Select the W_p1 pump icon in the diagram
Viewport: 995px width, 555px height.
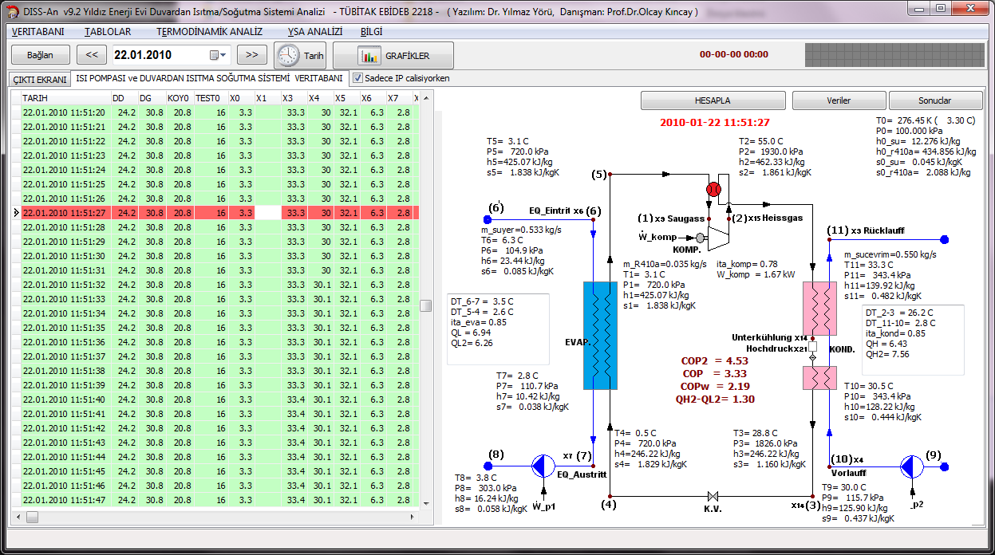[x=543, y=465]
